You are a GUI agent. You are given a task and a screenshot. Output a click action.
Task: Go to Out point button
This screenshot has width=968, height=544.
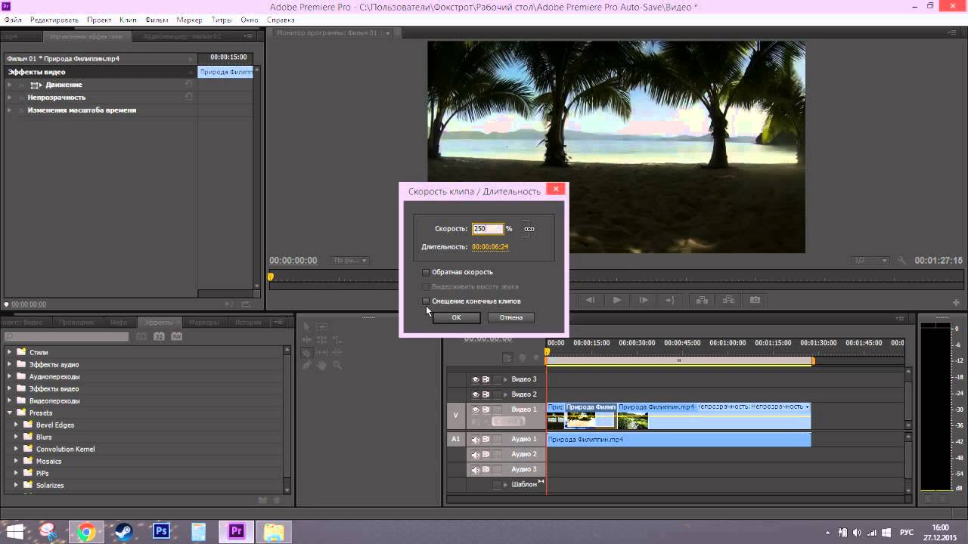coord(670,300)
